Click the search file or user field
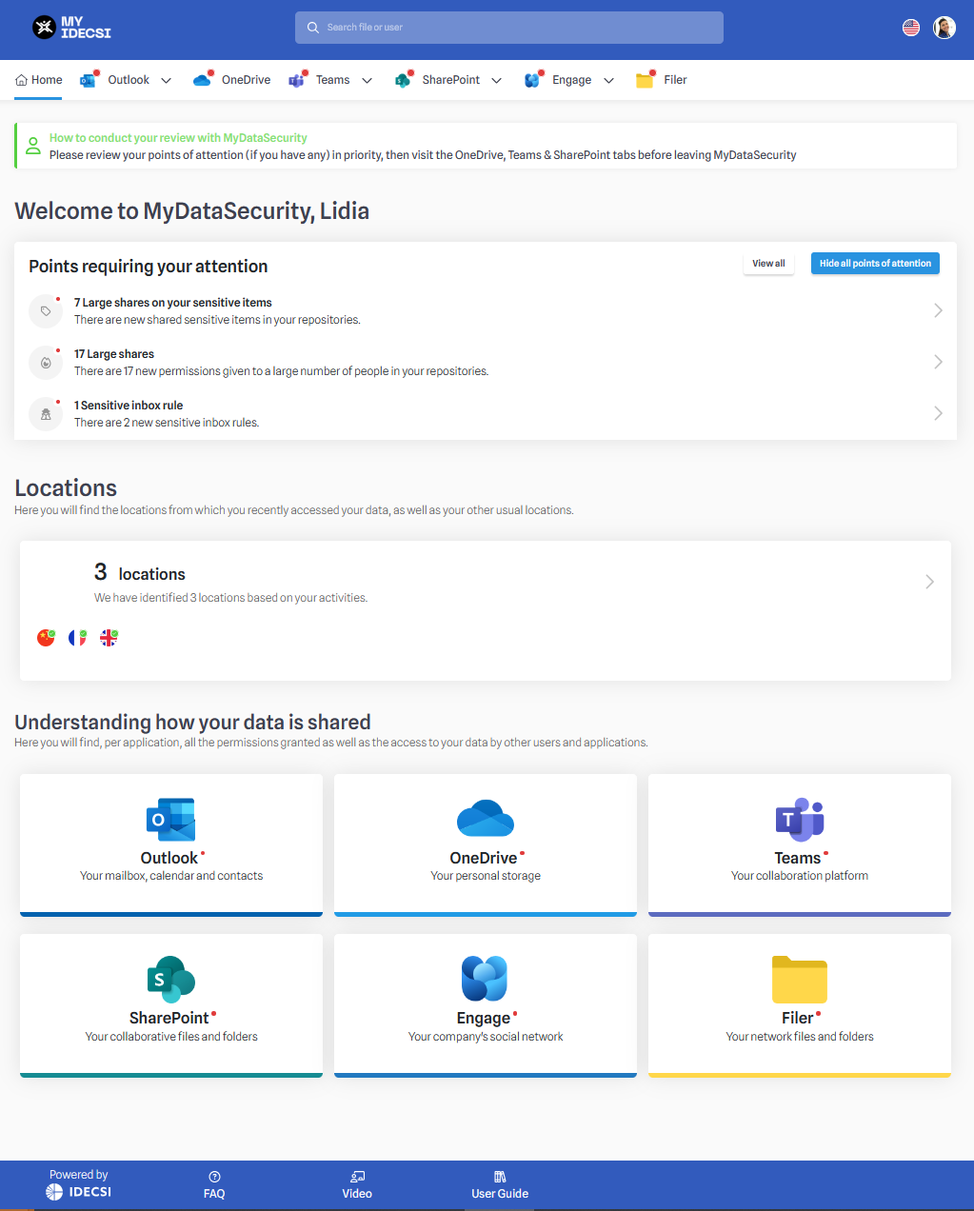 [x=509, y=28]
